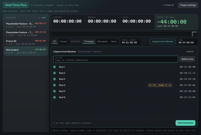Select Film leader between acts

[102, 42]
